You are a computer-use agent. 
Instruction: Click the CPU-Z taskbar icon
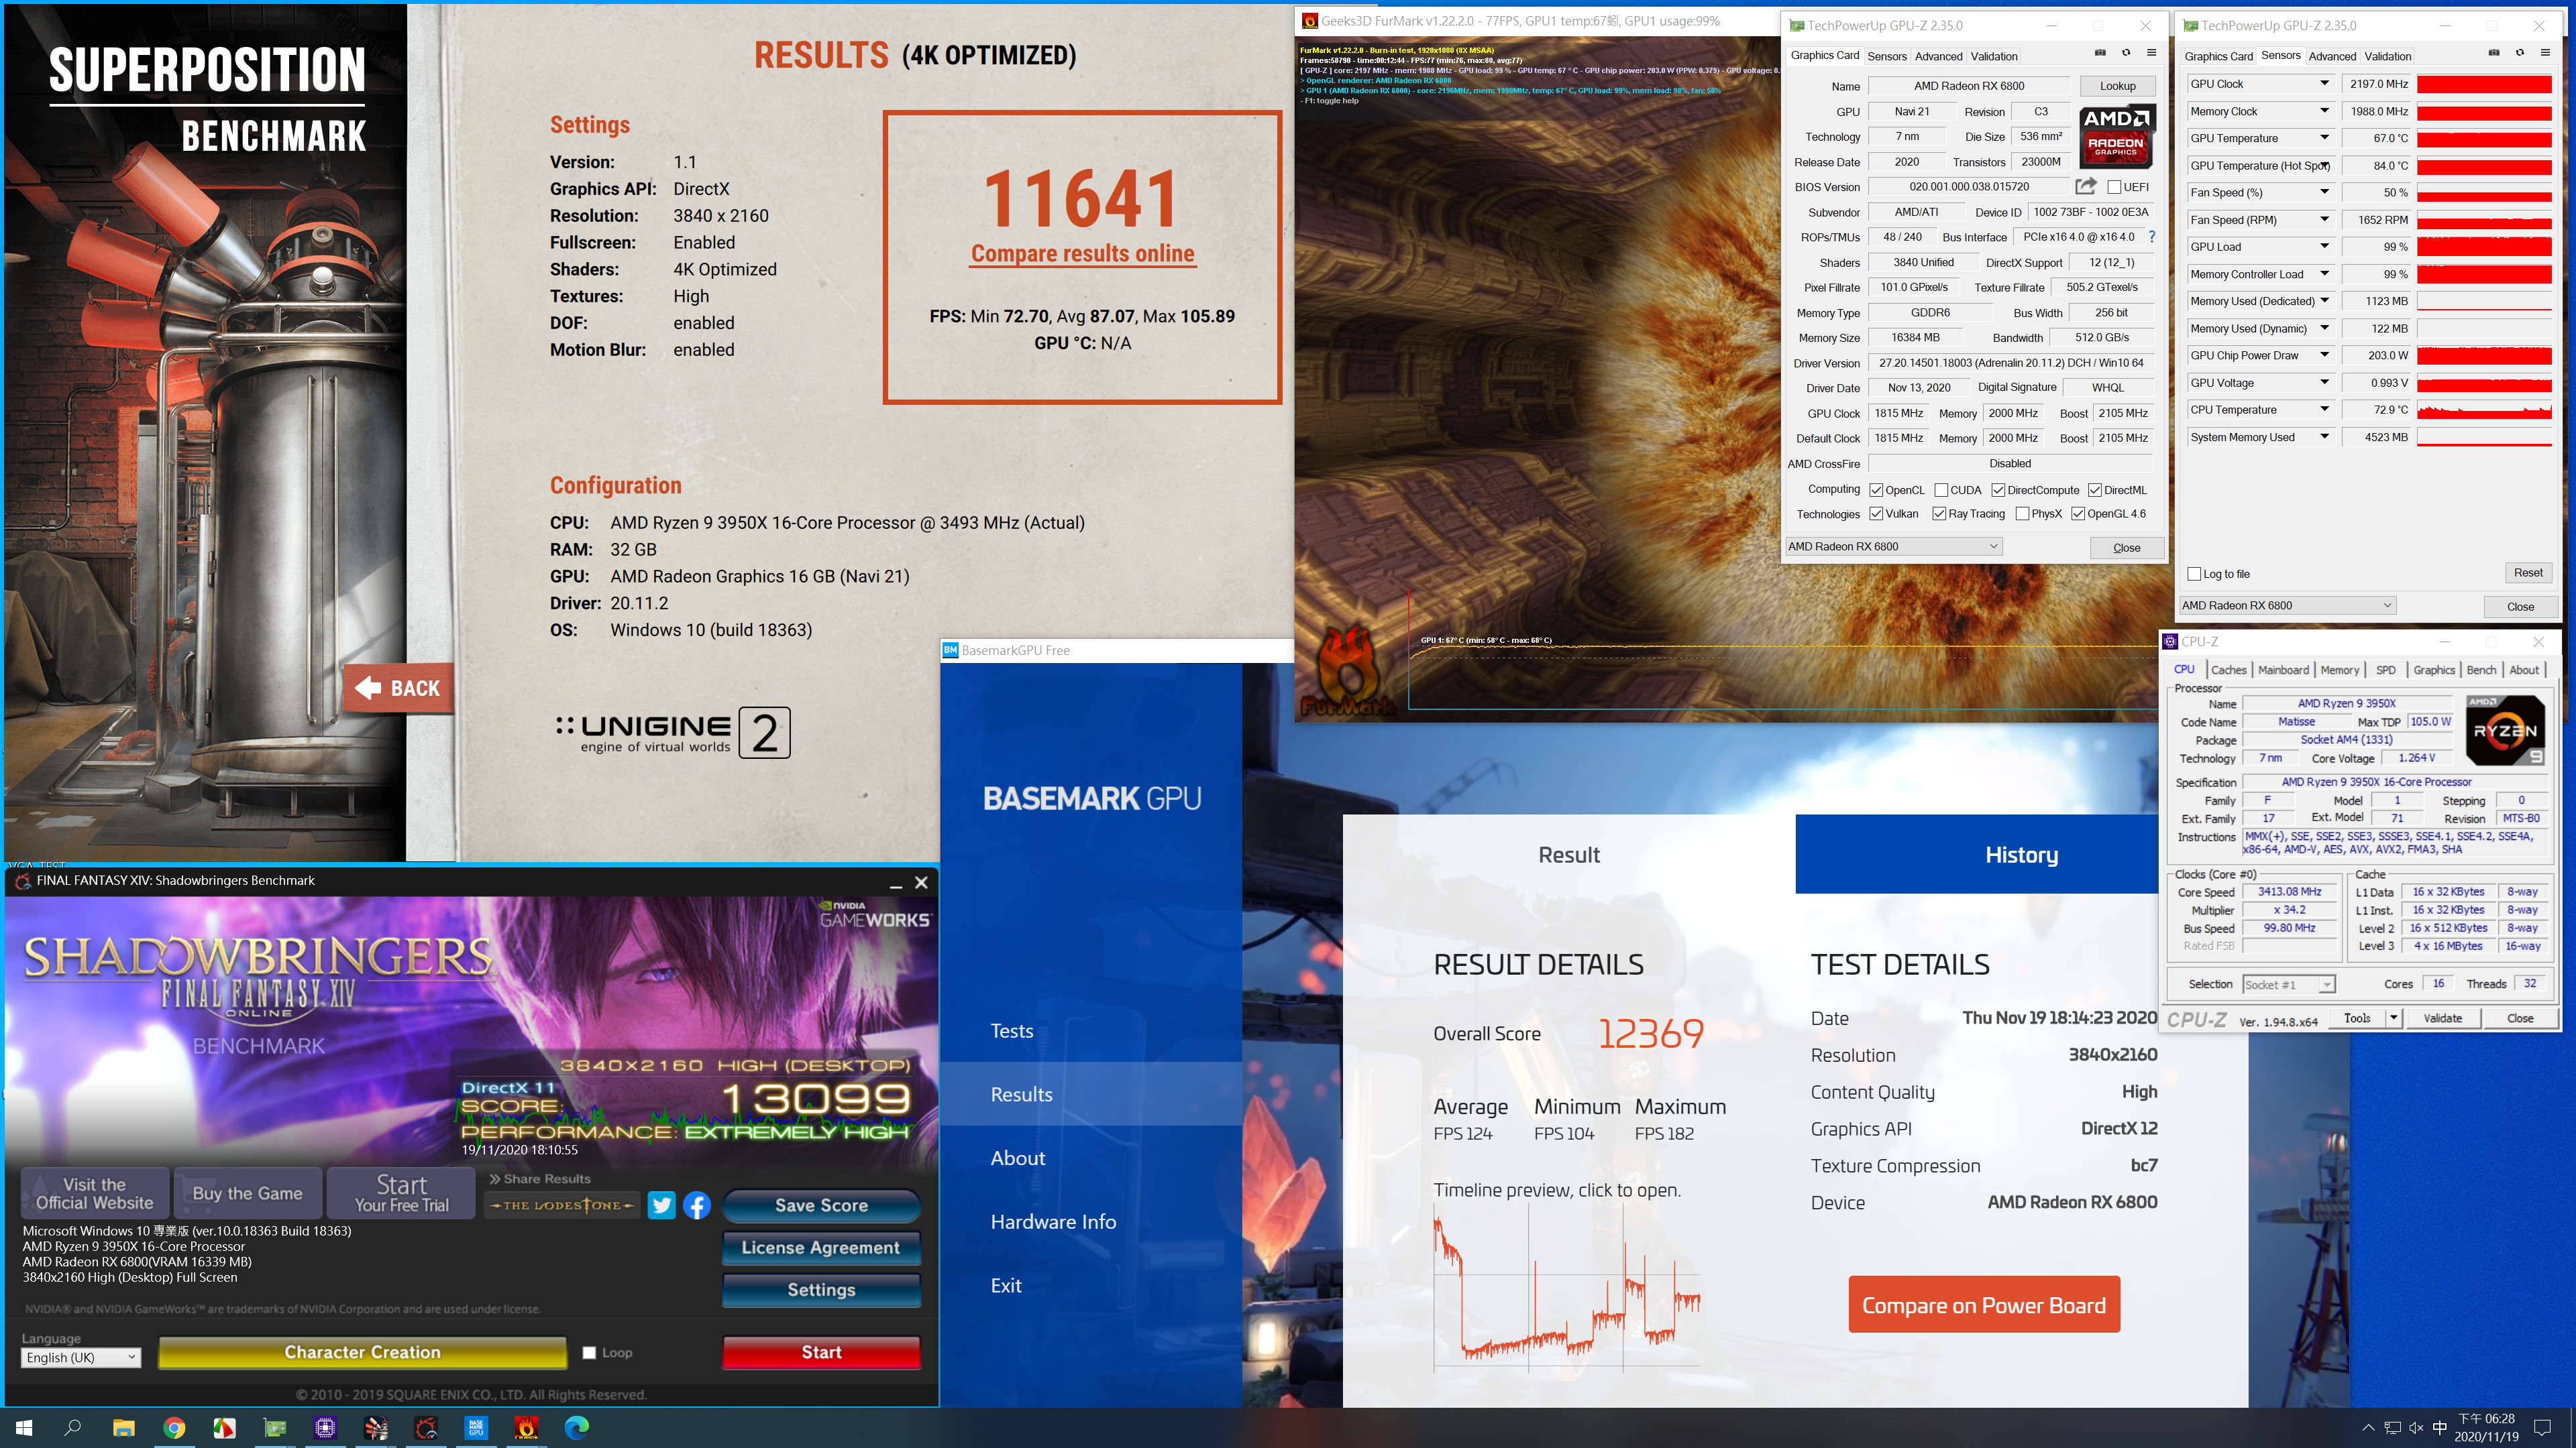pyautogui.click(x=325, y=1428)
